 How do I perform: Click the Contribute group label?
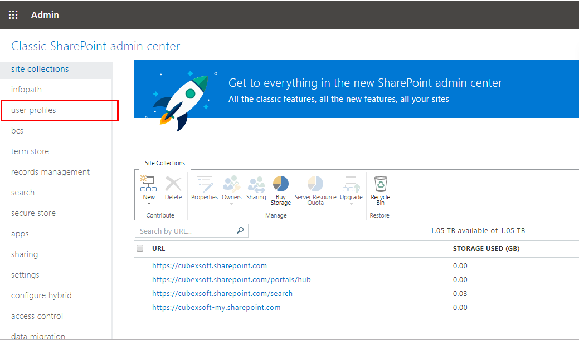[x=160, y=215]
